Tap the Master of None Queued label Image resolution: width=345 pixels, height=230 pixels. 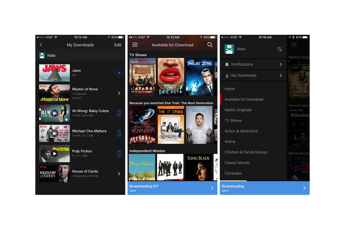coord(77,98)
